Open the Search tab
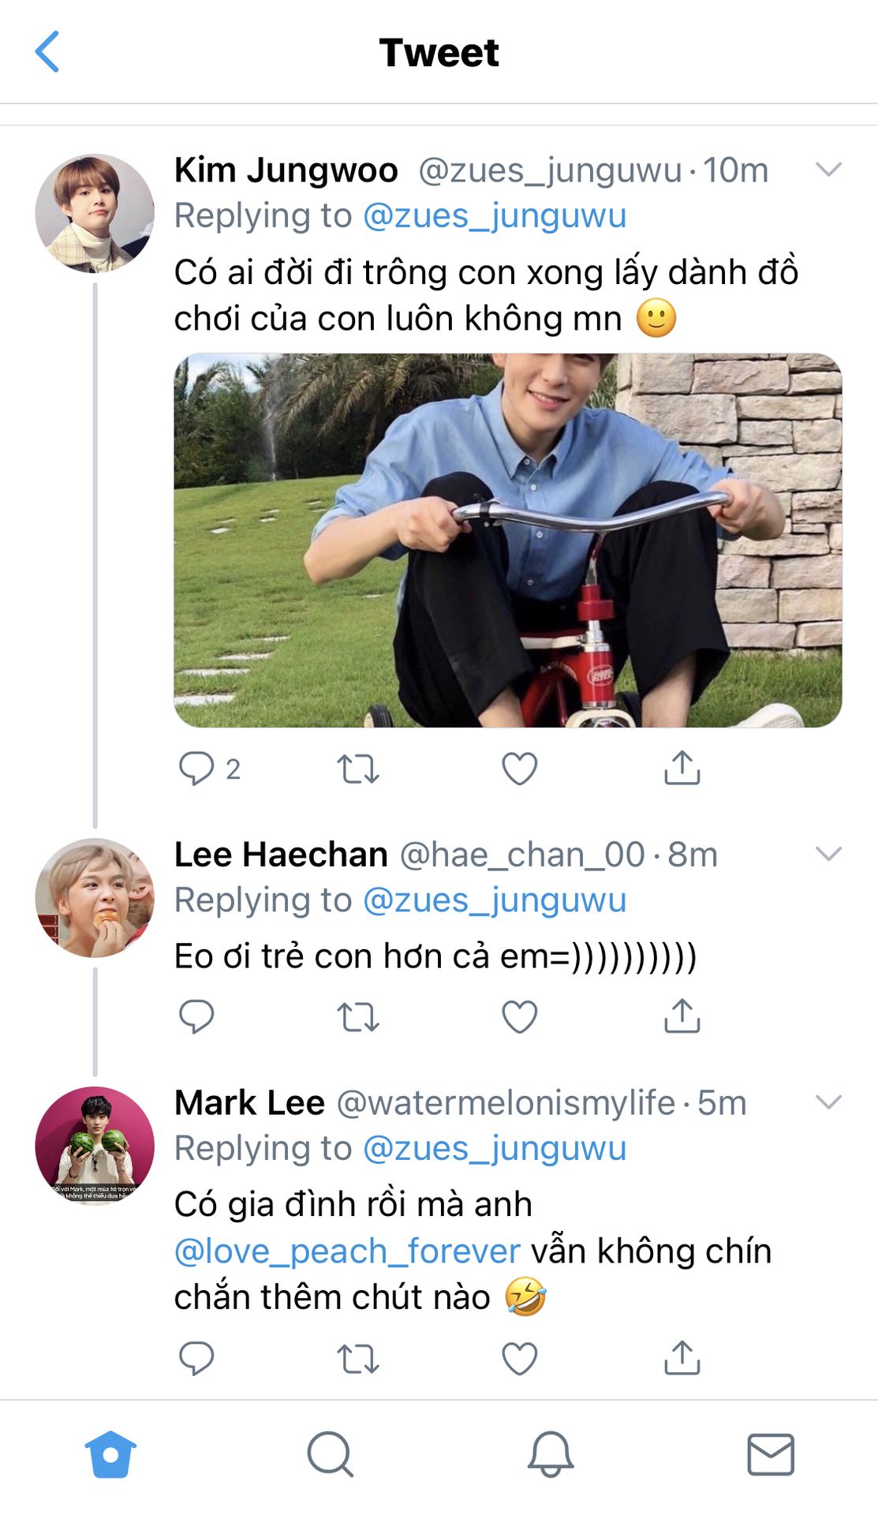This screenshot has width=878, height=1515. click(330, 1454)
